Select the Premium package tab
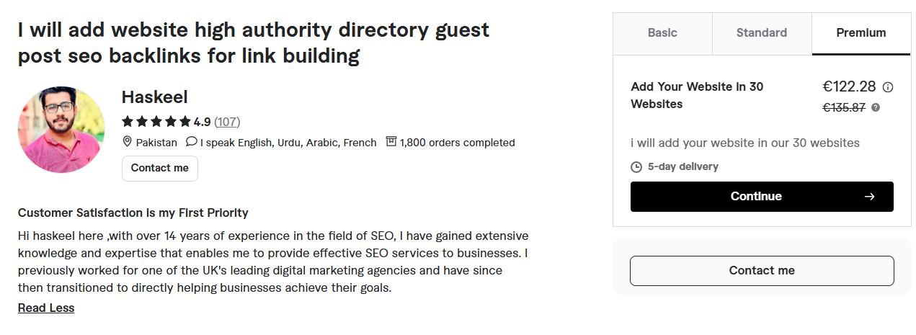 pyautogui.click(x=861, y=33)
